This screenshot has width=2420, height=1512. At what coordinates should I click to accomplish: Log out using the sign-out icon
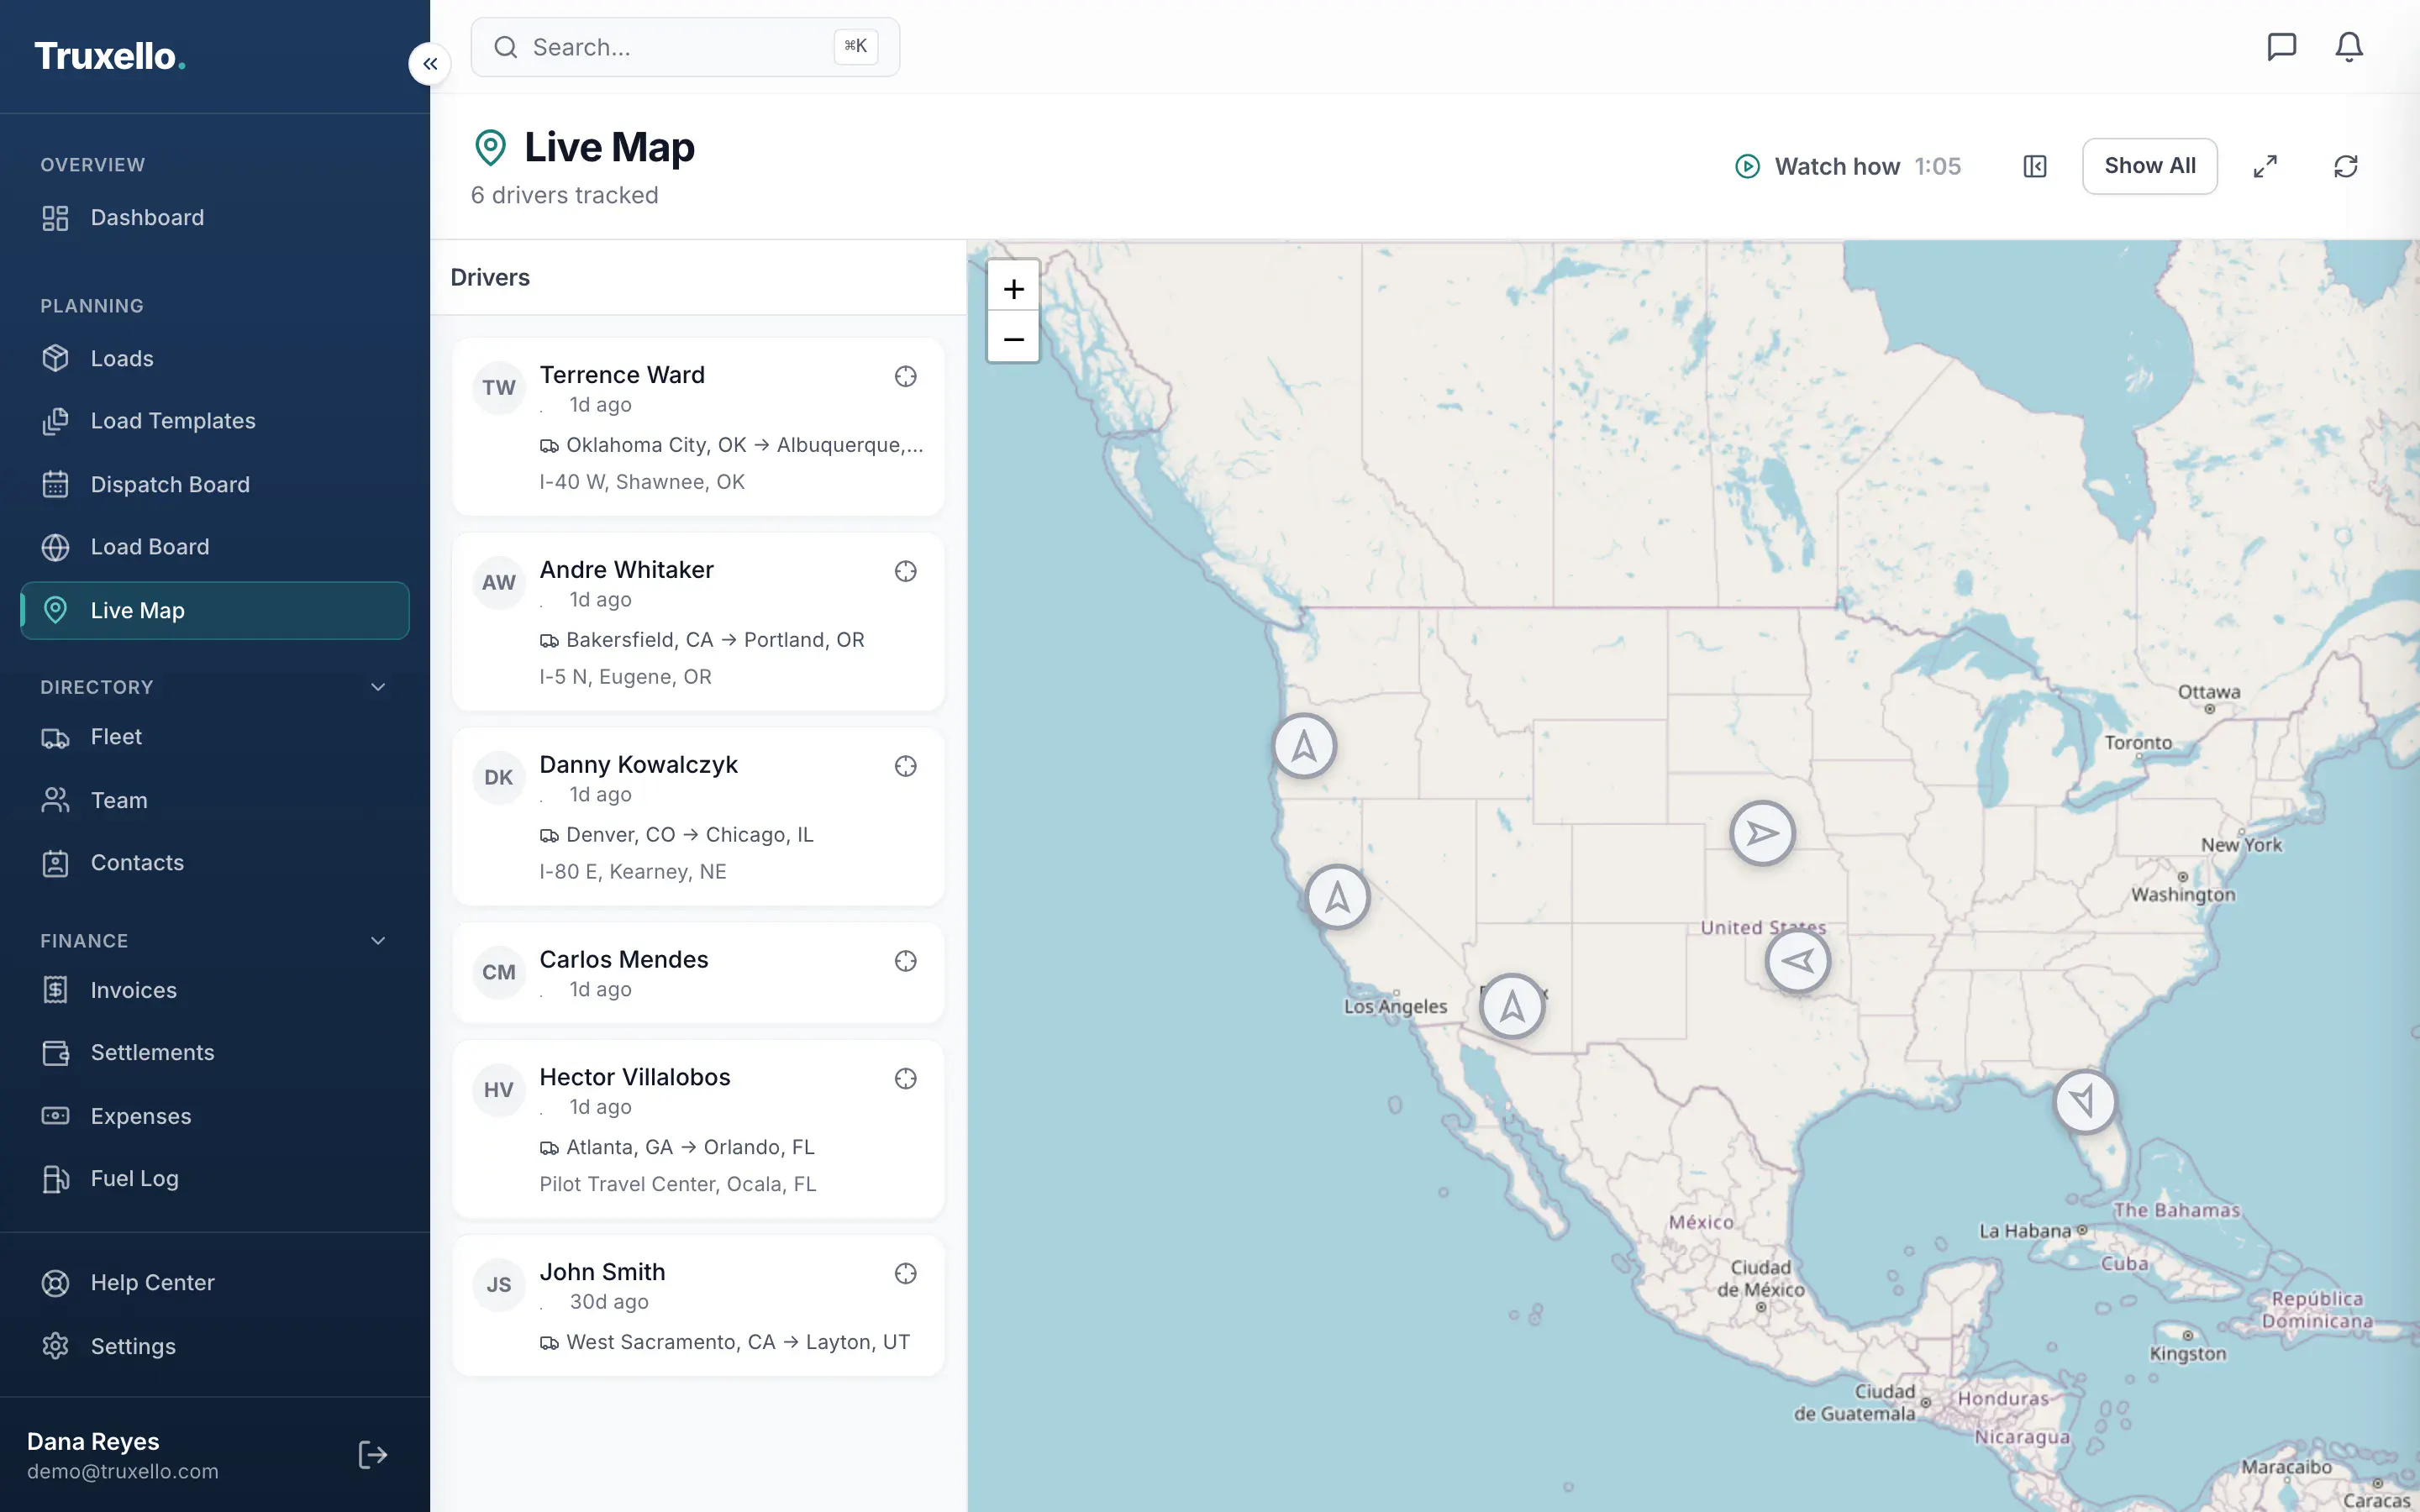click(x=372, y=1455)
